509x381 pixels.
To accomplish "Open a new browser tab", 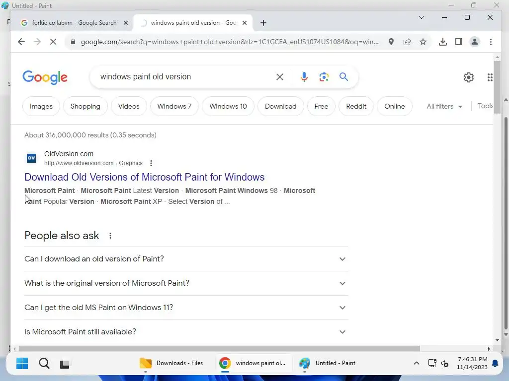I will tap(263, 23).
